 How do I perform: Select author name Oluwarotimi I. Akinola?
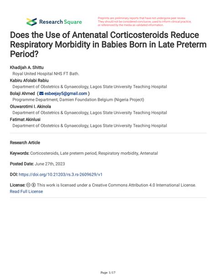31,106
